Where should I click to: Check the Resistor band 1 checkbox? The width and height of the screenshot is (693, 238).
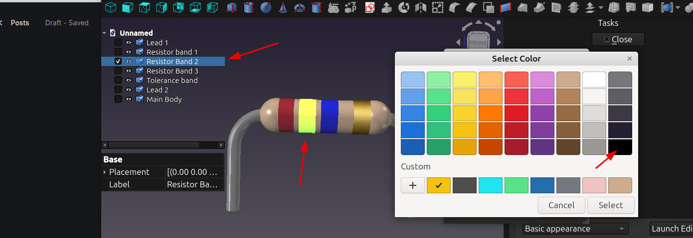118,52
